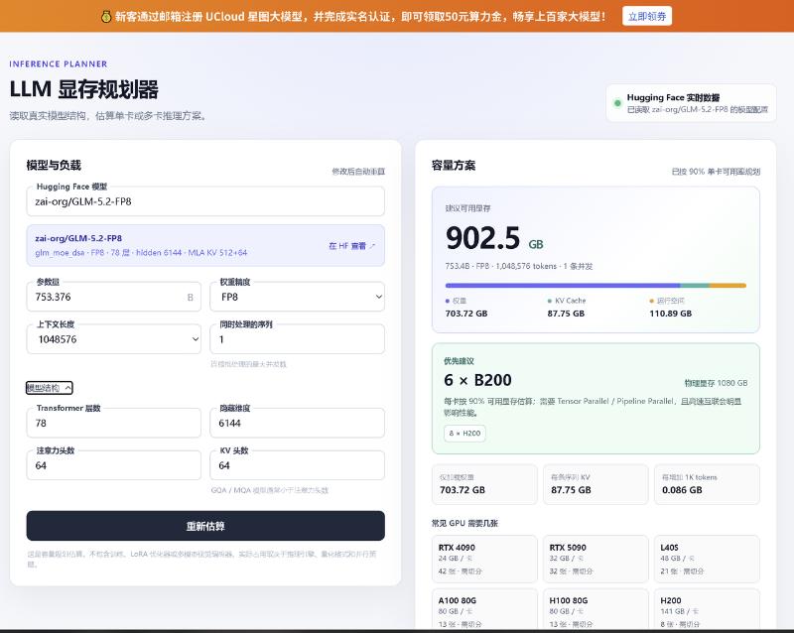Click the 模型与负载 panel heading
This screenshot has height=633, width=794.
click(54, 165)
